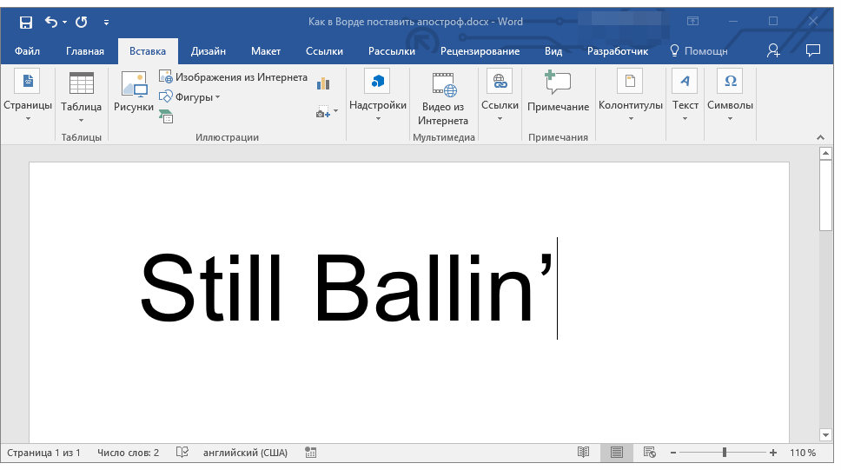Open the Символы dropdown
Image resolution: width=841 pixels, height=470 pixels.
[730, 97]
